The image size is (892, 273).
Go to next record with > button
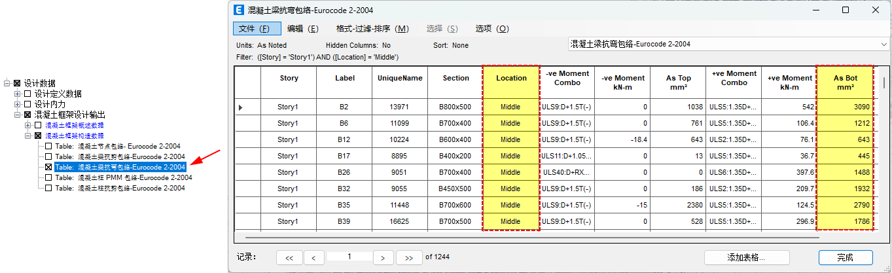pyautogui.click(x=384, y=258)
